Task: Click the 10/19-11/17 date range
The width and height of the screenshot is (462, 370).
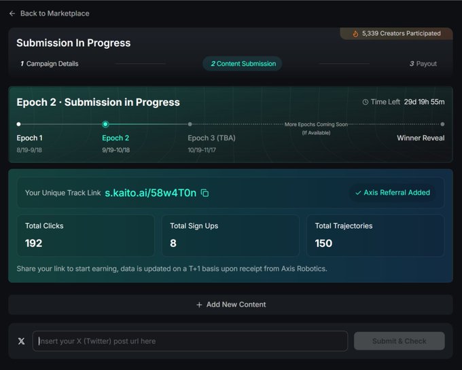Action: pyautogui.click(x=202, y=150)
